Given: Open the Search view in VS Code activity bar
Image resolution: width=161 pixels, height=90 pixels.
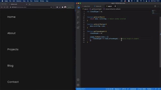Looking at the screenshot, I should [x=78, y=12].
